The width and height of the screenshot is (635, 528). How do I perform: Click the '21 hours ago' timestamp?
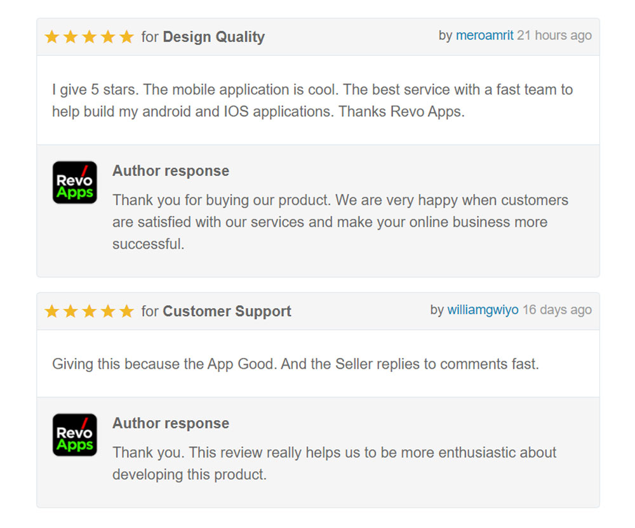coord(554,36)
